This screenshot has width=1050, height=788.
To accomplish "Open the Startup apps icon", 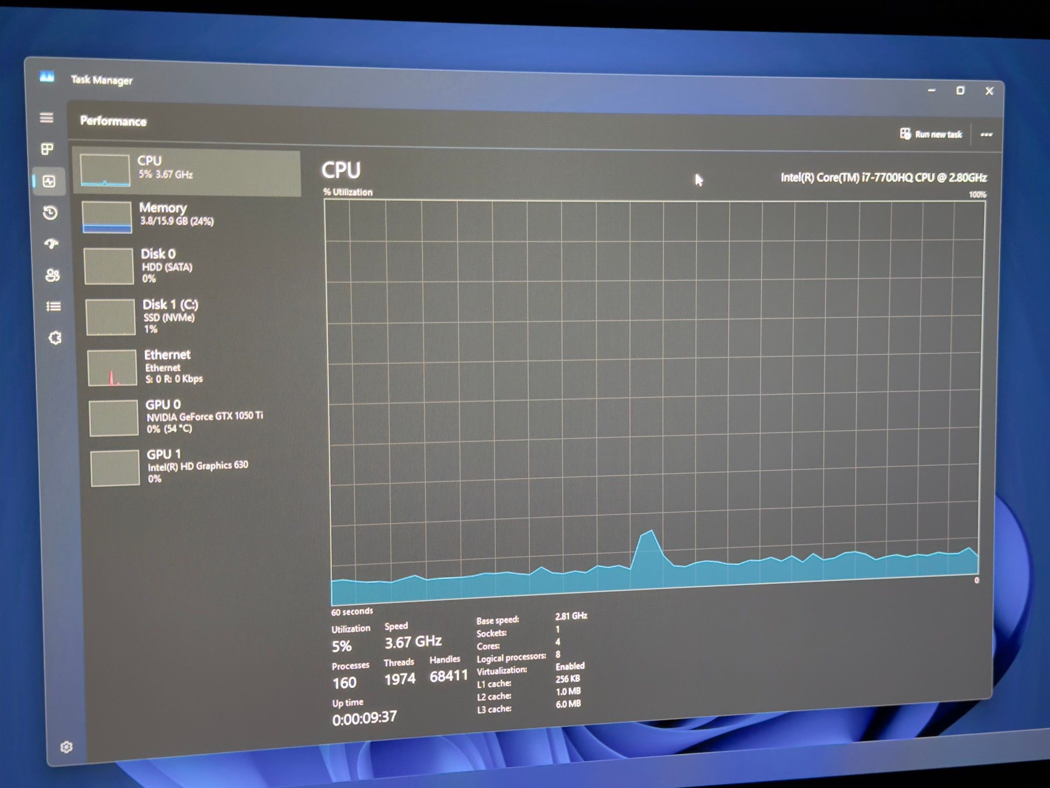I will [51, 244].
